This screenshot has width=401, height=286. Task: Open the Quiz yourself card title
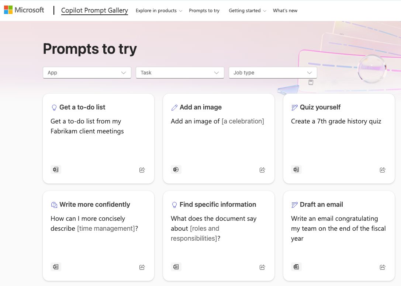pyautogui.click(x=320, y=107)
